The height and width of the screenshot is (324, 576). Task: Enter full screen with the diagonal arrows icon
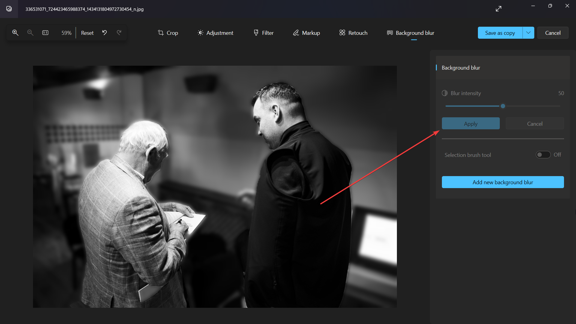point(499,9)
